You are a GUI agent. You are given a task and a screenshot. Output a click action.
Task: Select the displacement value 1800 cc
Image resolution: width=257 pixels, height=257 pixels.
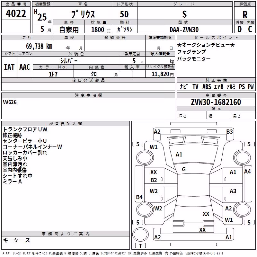[101, 30]
